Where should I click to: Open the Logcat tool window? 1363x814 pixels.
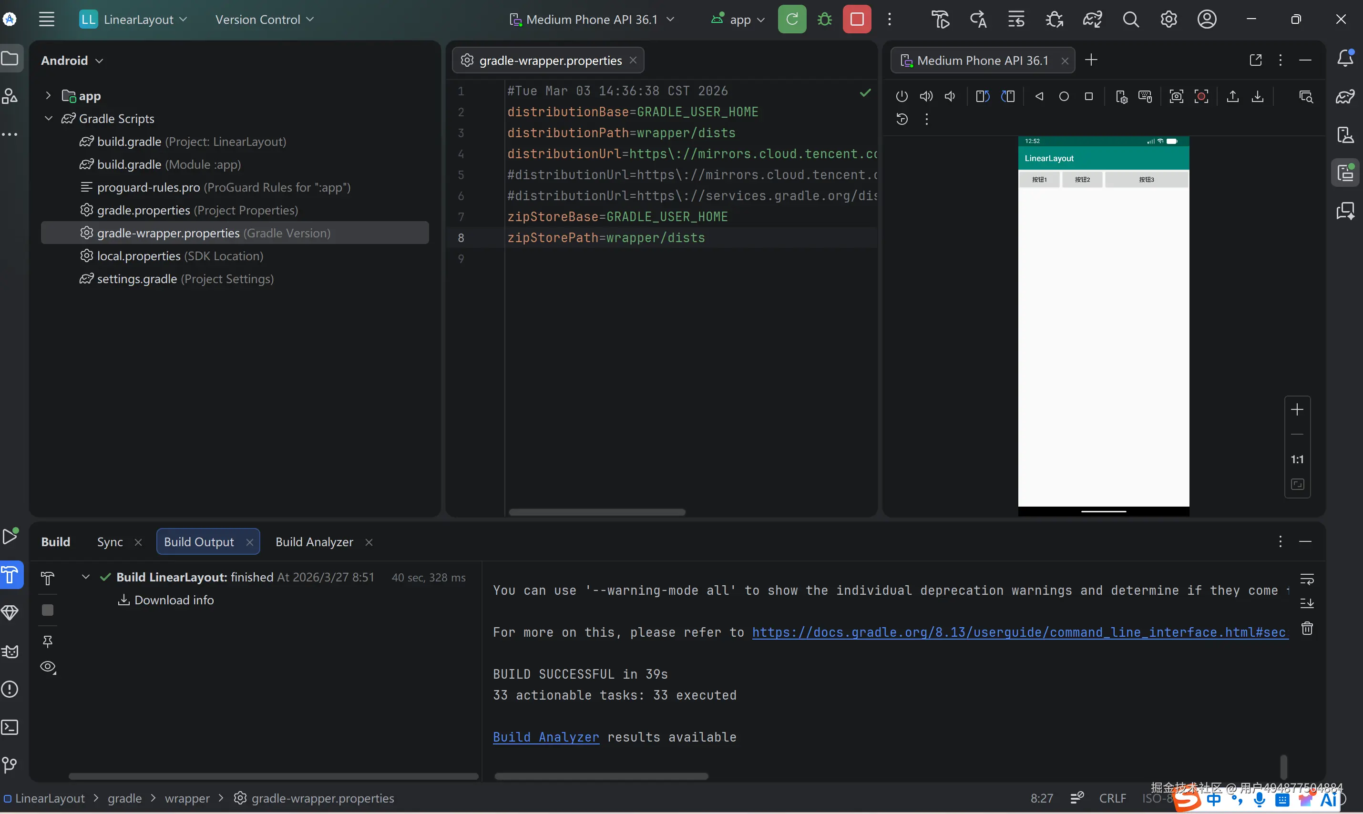pos(10,651)
